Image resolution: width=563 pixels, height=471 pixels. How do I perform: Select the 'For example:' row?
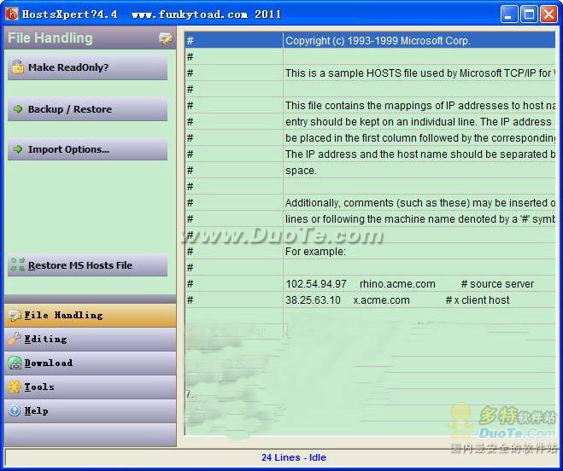(x=370, y=252)
